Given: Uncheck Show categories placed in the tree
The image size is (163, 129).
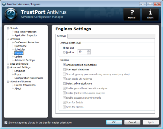Looking at the screenshot, I should tap(6, 123).
